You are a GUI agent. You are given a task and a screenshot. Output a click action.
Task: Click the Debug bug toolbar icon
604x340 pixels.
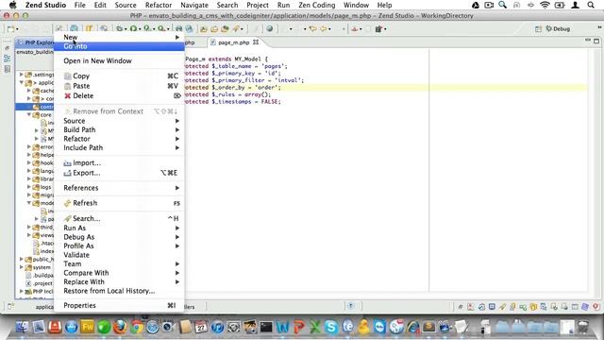click(x=120, y=29)
